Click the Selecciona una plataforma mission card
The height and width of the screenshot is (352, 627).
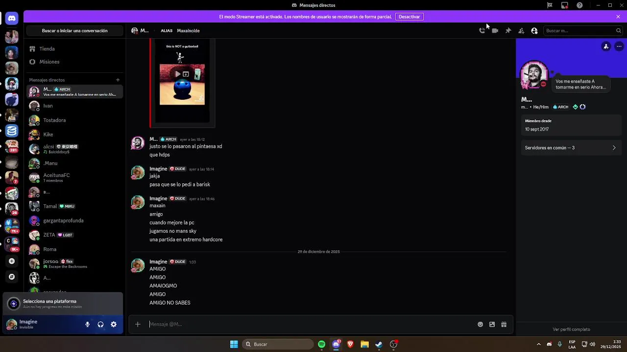[x=63, y=304]
